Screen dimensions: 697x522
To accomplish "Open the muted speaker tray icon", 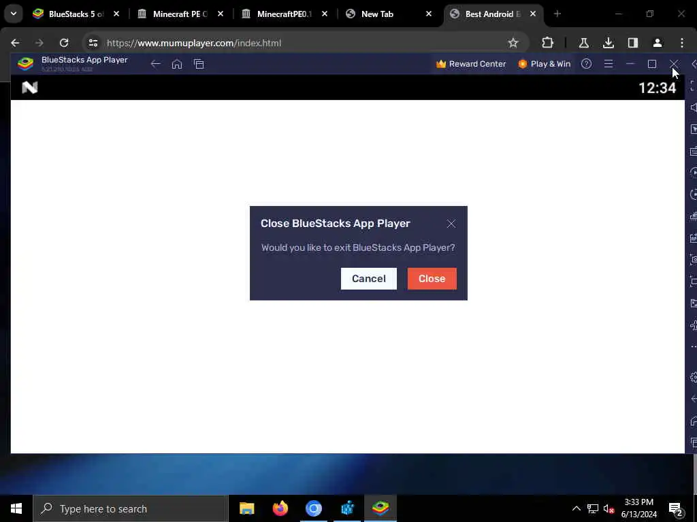I will pos(608,508).
